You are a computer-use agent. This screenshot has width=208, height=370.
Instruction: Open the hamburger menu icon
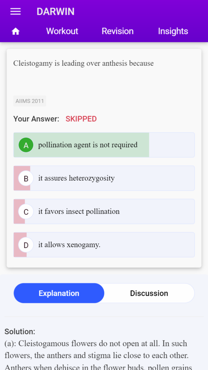(16, 12)
